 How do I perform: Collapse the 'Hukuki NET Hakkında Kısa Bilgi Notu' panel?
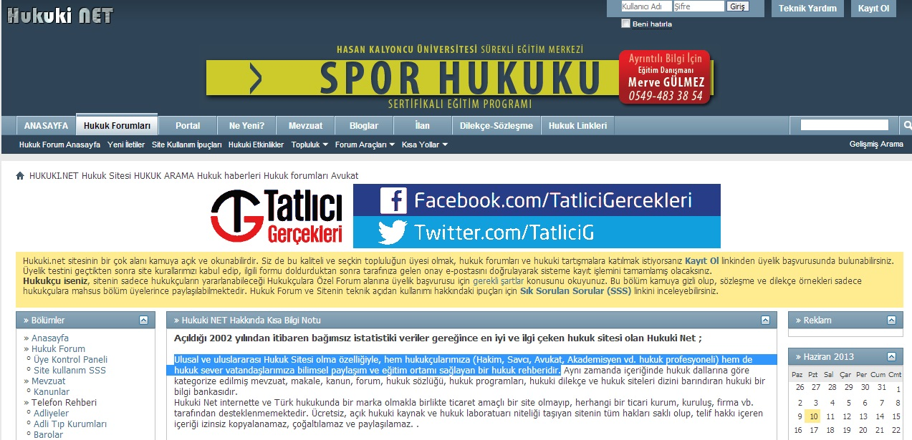(x=766, y=321)
